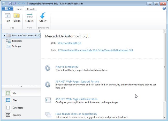The height and width of the screenshot is (121, 168).
Task: Click the Save All icon in title bar
Action: [x=14, y=3]
